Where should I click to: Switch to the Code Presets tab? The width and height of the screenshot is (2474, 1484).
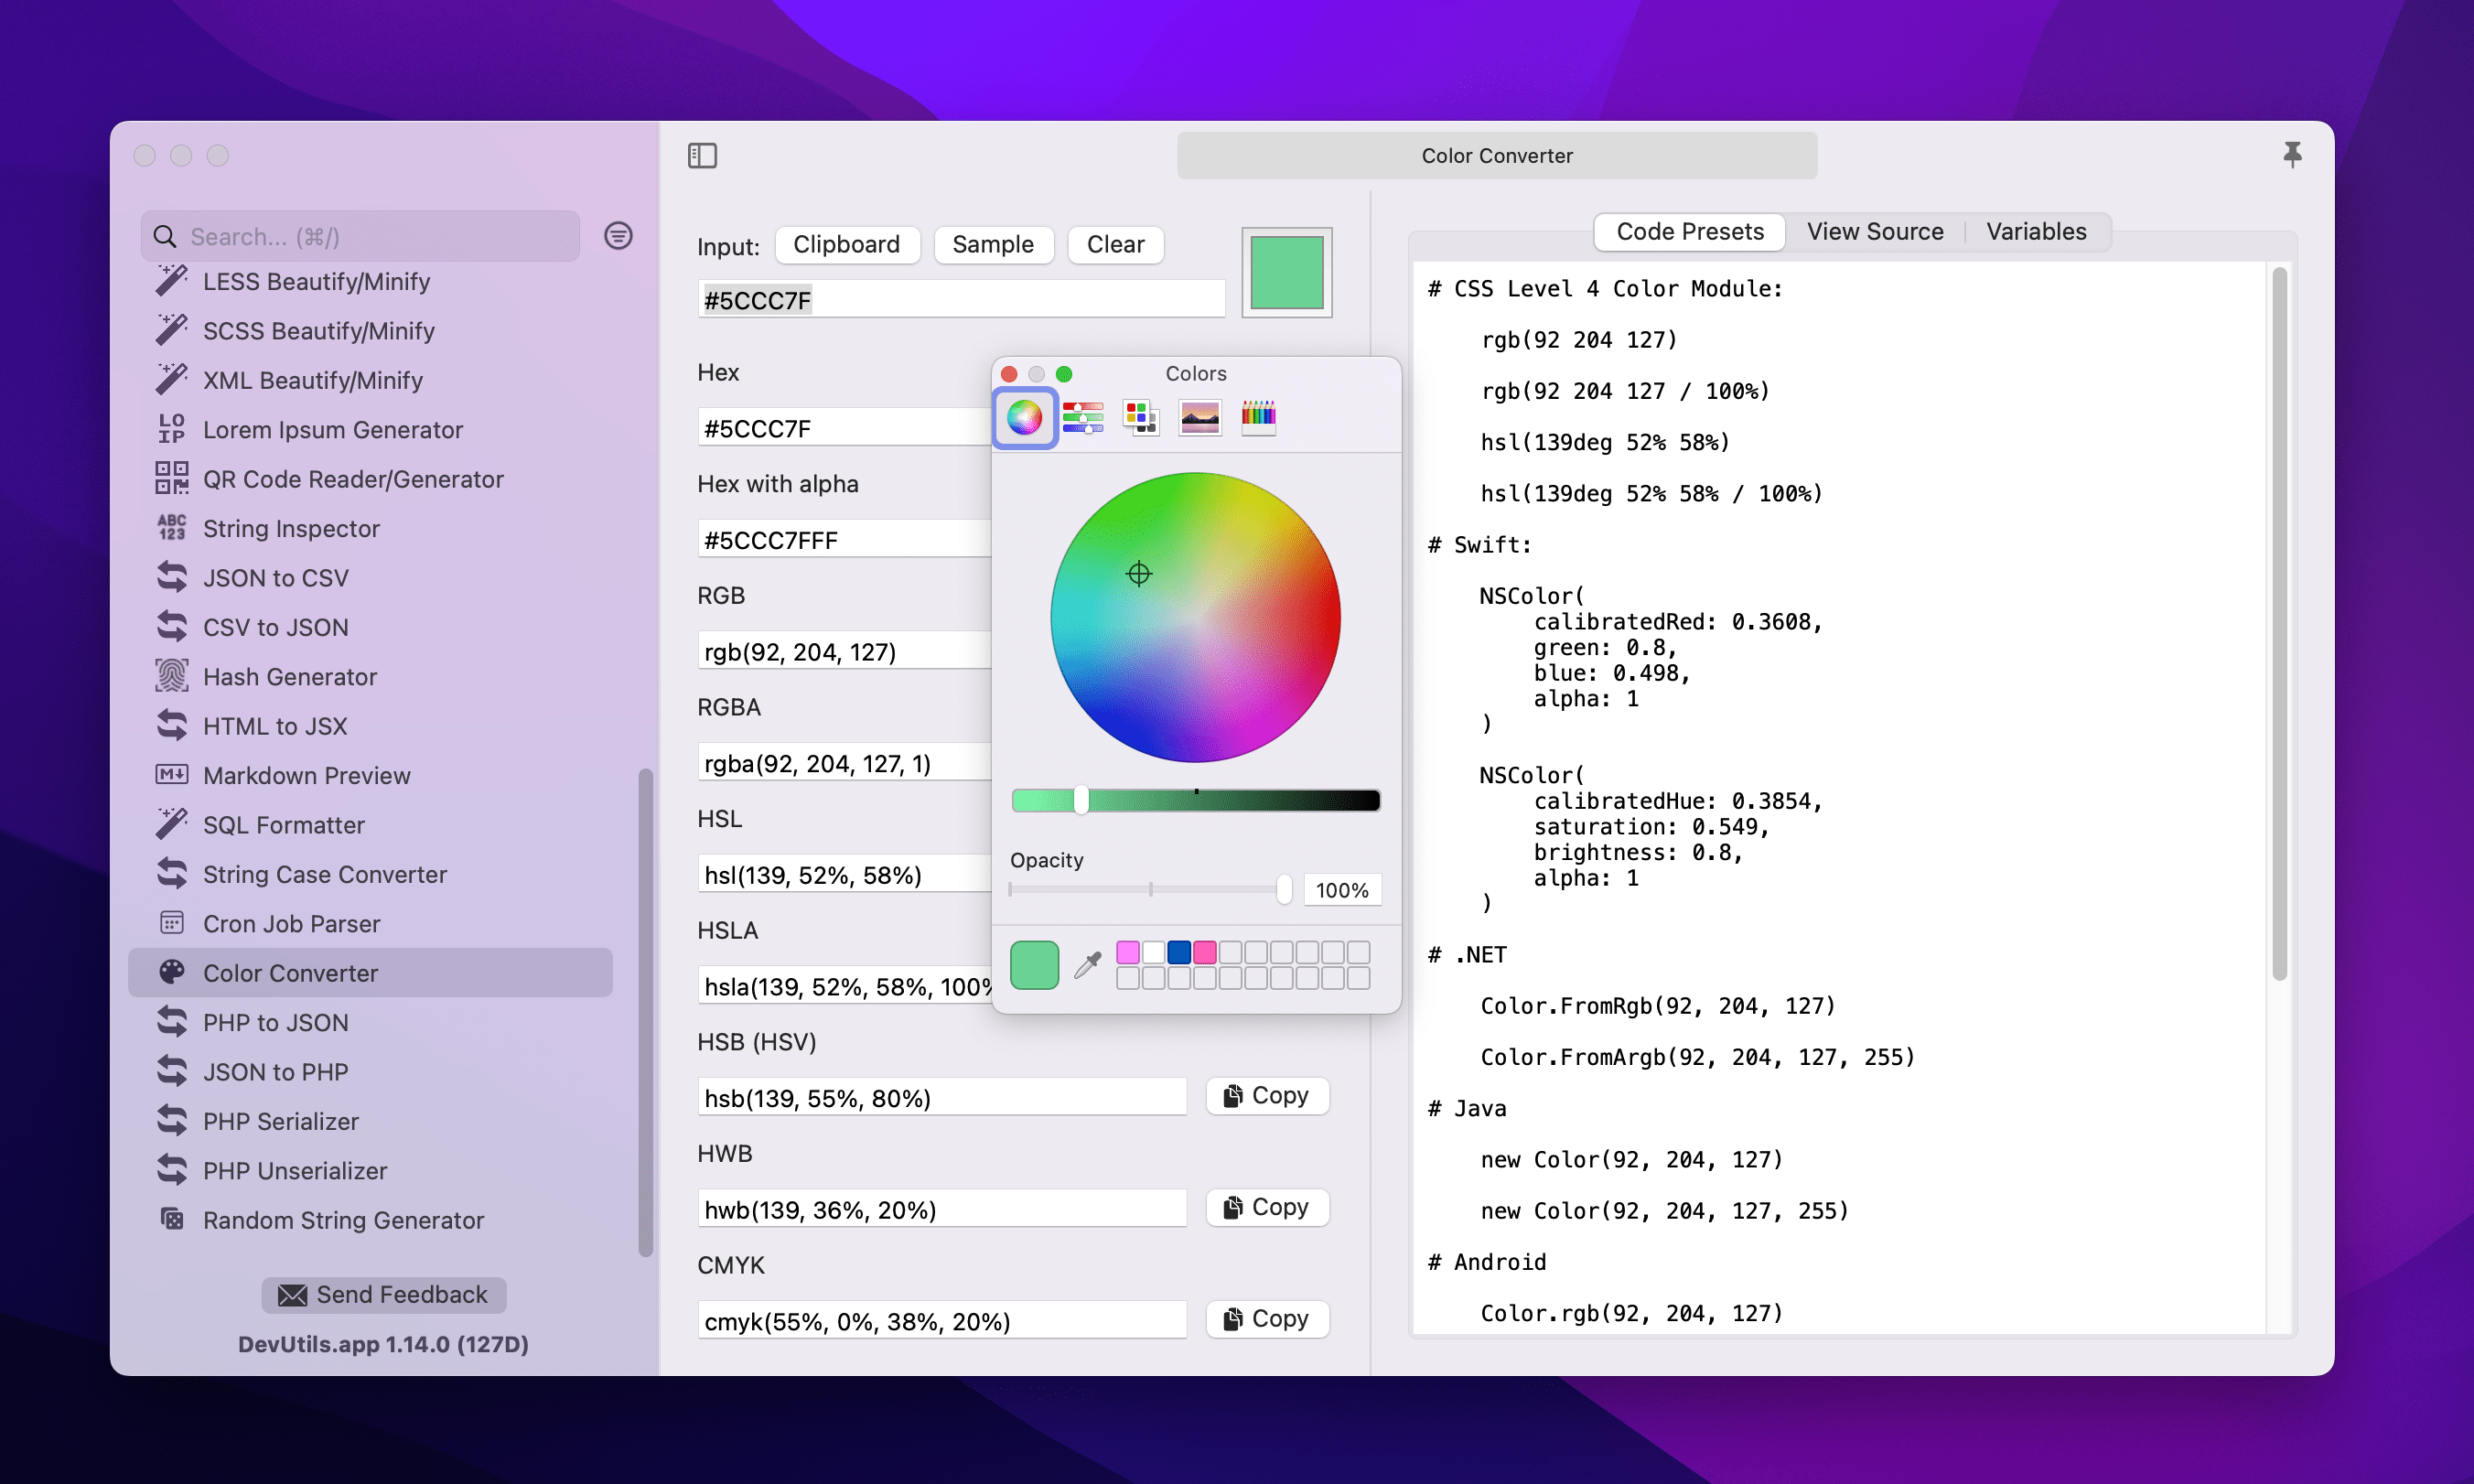pyautogui.click(x=1690, y=231)
